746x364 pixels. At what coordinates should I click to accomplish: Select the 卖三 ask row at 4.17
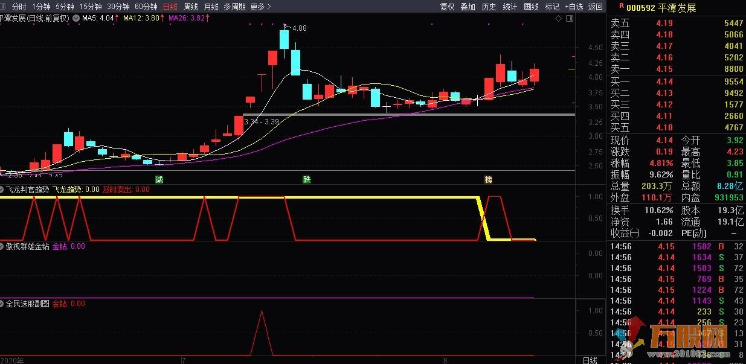click(675, 46)
